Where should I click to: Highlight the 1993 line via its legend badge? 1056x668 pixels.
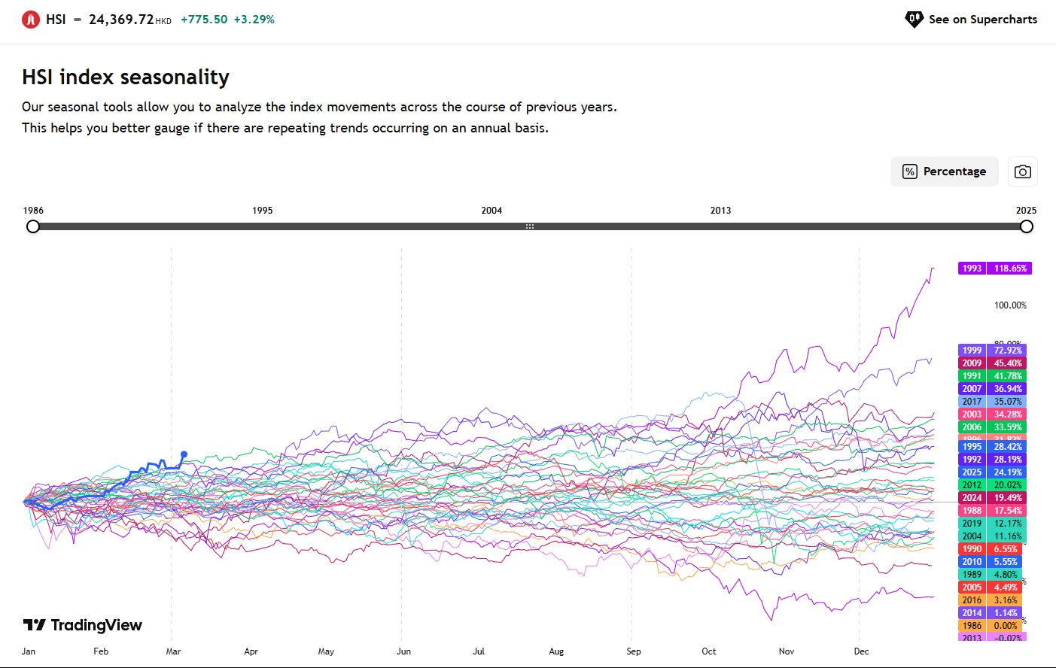(995, 268)
